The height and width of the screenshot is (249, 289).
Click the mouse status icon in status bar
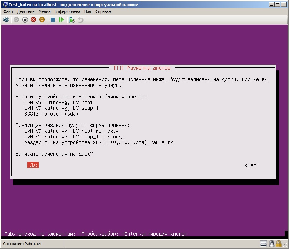272,244
